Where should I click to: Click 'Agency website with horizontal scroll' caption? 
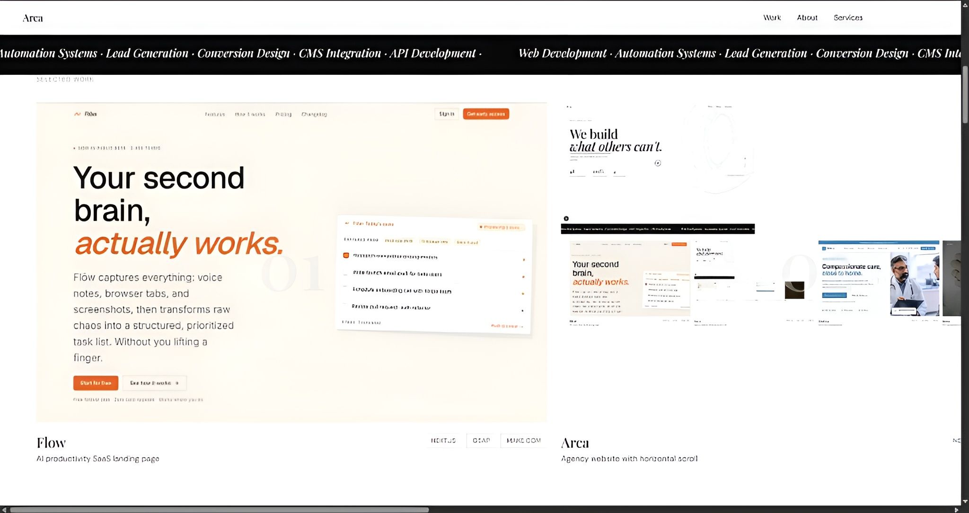pyautogui.click(x=629, y=459)
